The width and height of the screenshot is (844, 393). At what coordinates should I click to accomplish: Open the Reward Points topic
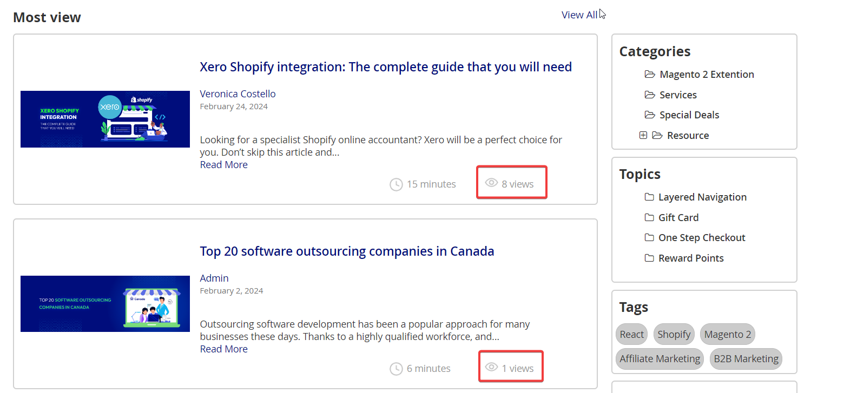(691, 258)
